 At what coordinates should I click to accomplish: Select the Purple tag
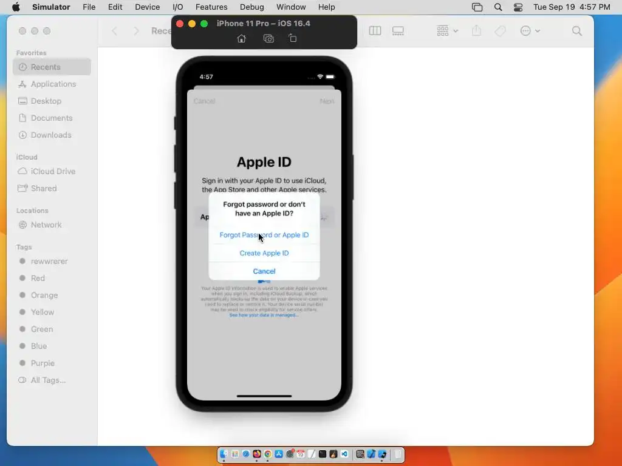[x=52, y=363]
